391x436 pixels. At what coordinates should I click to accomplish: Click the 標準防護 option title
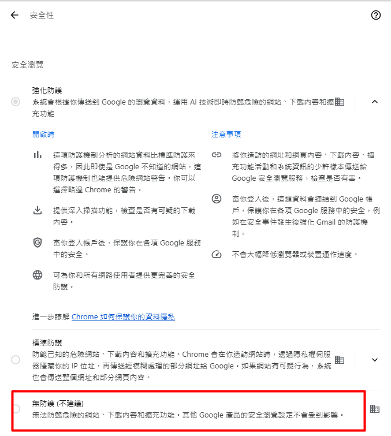point(47,342)
